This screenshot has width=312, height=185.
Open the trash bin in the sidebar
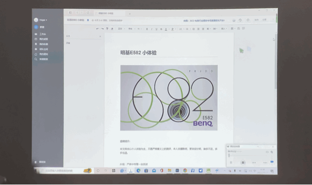[40, 162]
